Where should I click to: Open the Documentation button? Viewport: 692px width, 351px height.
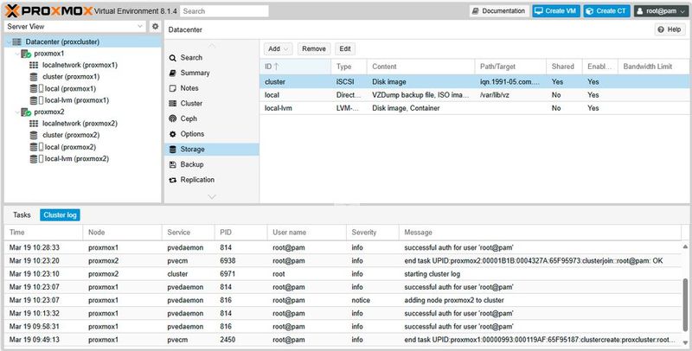tap(499, 11)
